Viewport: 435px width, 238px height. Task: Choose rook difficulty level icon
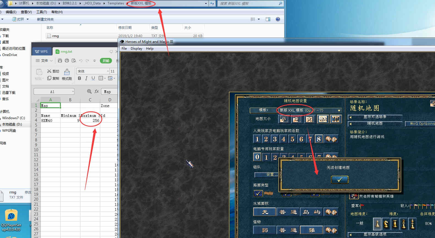(x=395, y=224)
